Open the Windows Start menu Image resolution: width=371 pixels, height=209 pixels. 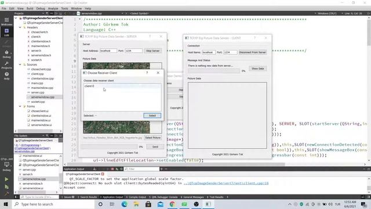click(x=6, y=204)
